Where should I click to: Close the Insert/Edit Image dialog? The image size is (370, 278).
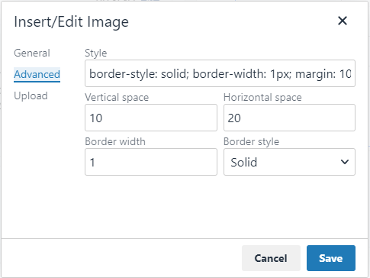click(x=343, y=21)
